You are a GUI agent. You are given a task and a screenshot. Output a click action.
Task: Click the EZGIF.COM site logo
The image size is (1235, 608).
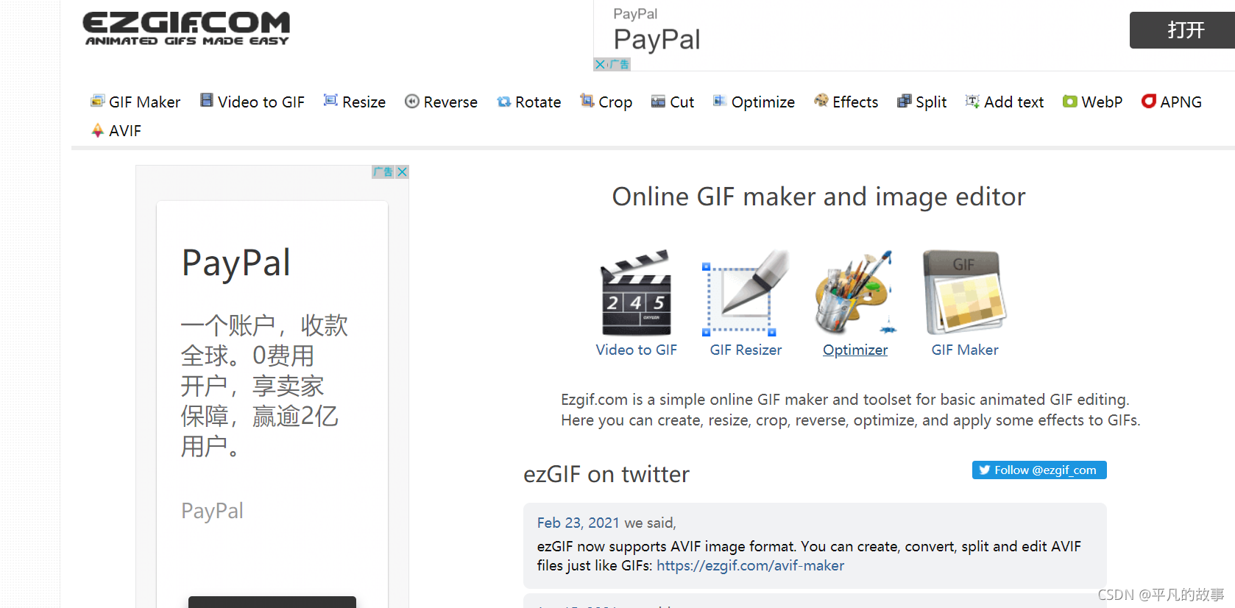(x=186, y=29)
